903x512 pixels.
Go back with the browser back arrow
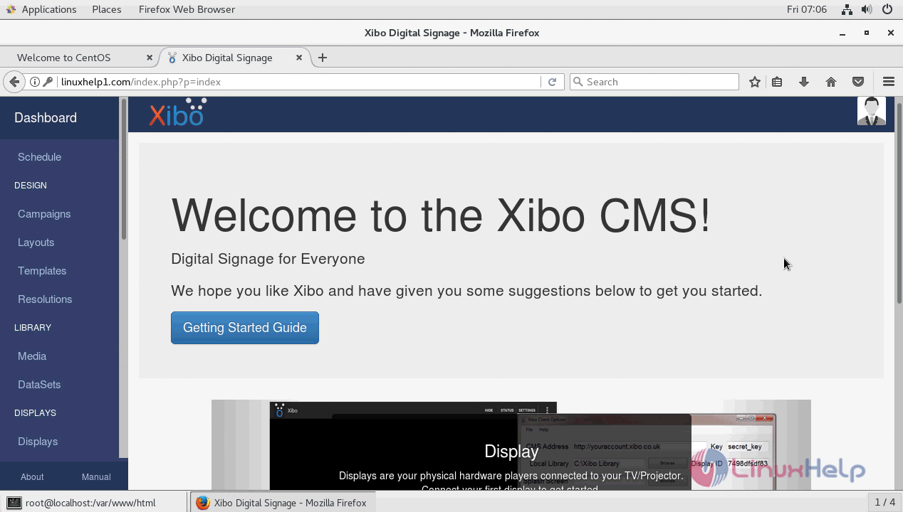14,82
